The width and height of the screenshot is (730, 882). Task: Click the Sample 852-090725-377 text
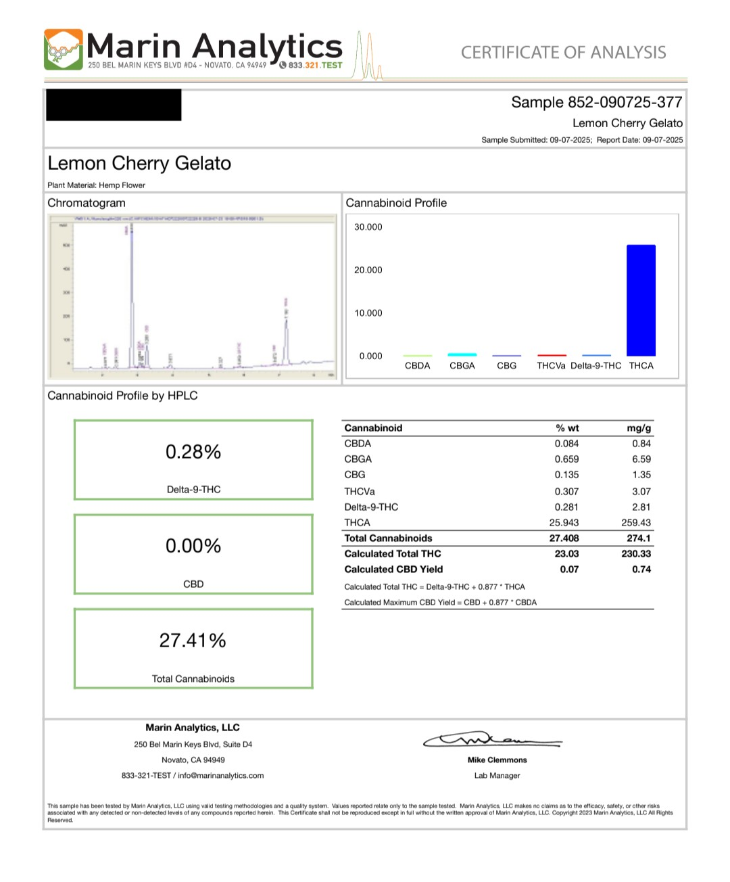coord(597,102)
